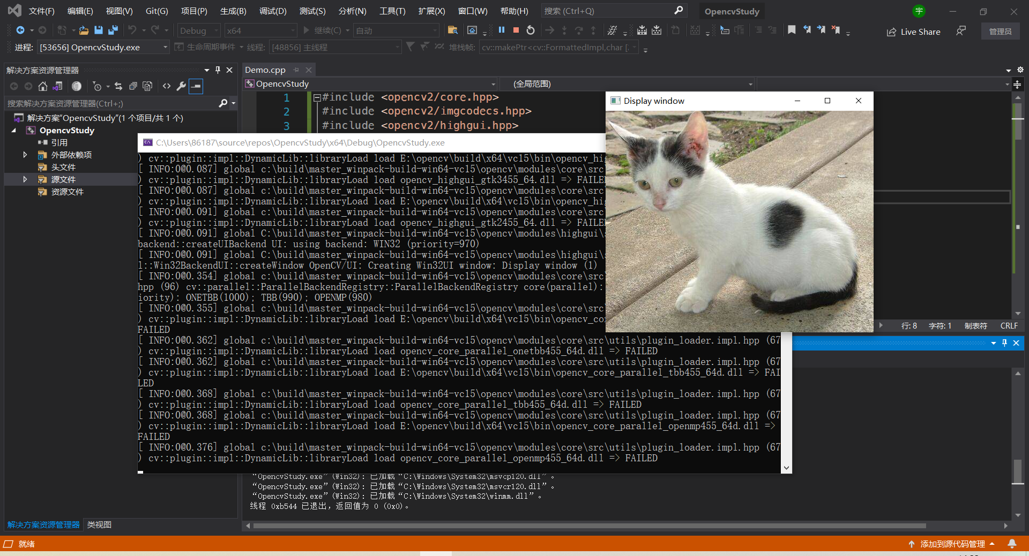Click the Live Share button
The image size is (1029, 556).
tap(914, 32)
